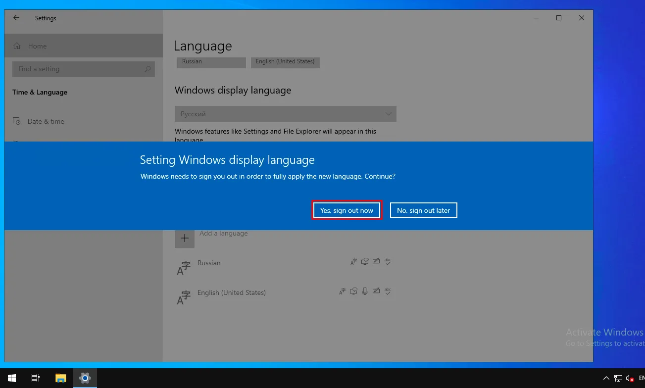Select Russian in the language list
Image resolution: width=645 pixels, height=388 pixels.
(x=209, y=263)
